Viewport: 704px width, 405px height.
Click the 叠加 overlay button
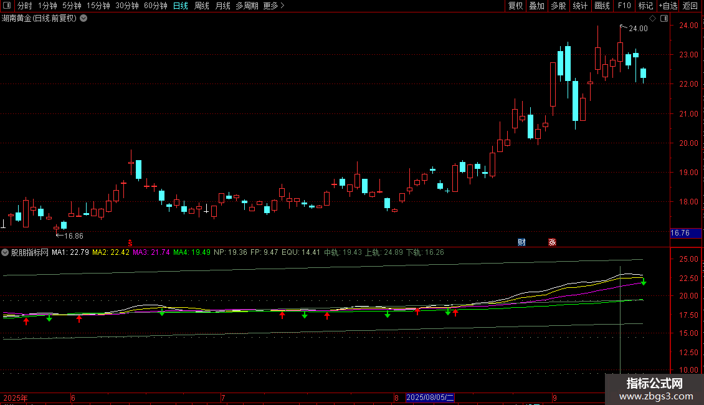[x=536, y=6]
